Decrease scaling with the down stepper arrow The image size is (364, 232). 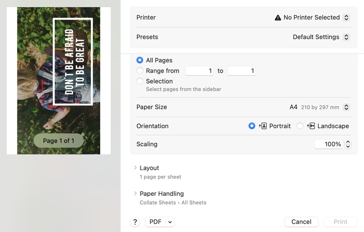click(x=348, y=146)
